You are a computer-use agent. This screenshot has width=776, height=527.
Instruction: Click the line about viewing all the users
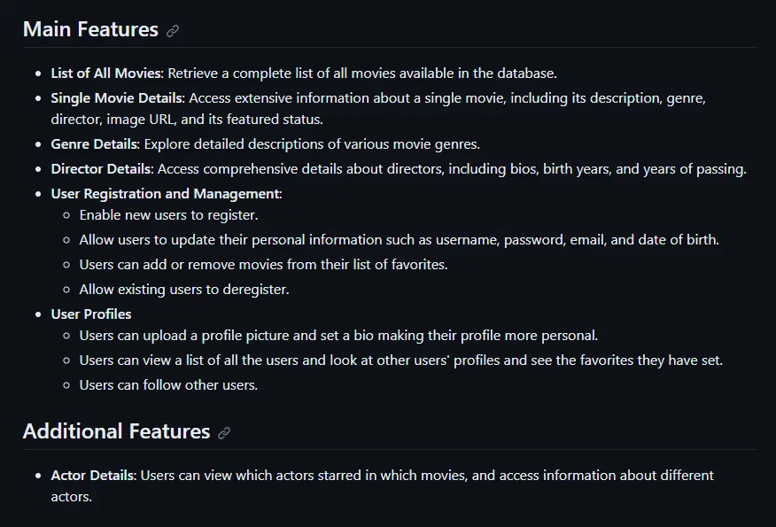pyautogui.click(x=400, y=360)
